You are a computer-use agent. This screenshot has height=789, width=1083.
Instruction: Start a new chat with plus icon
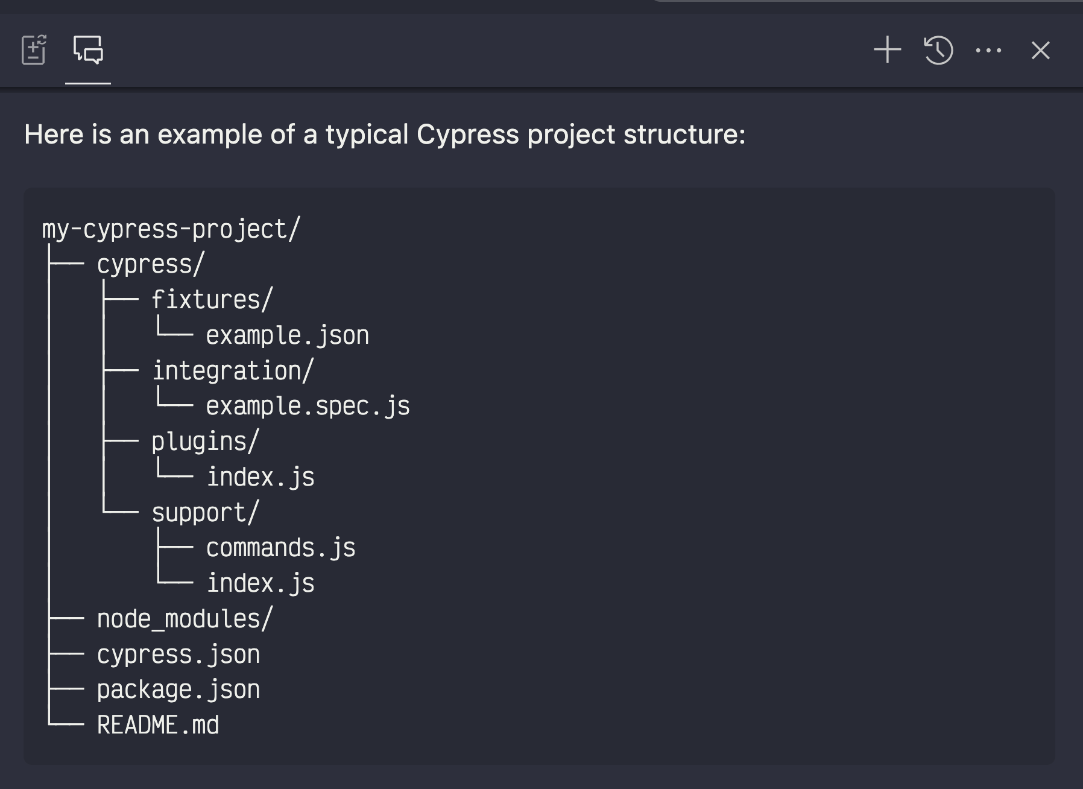[888, 49]
